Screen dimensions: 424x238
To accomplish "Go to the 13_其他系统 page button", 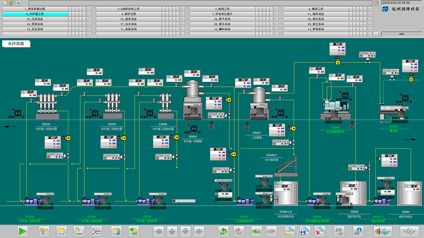I will 316,29.
